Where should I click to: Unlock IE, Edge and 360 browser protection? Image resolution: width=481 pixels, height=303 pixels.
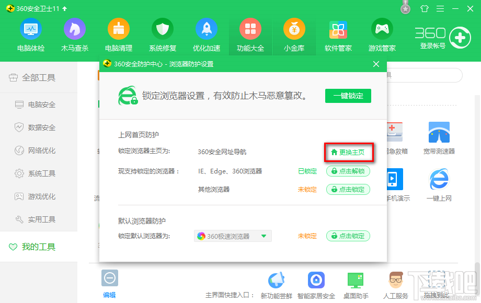click(x=348, y=171)
